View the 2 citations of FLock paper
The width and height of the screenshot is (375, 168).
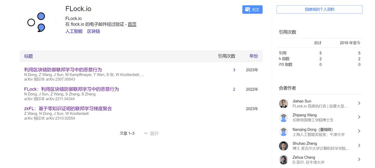click(x=234, y=89)
